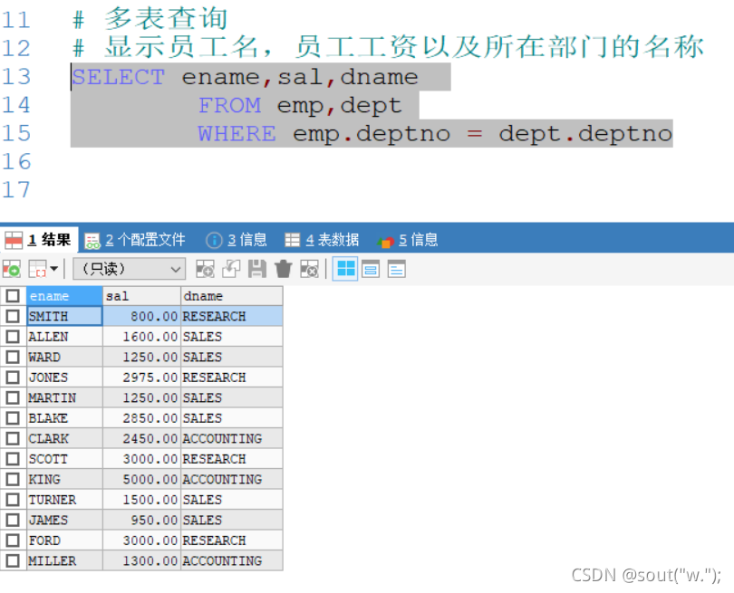734x593 pixels.
Task: Select the 1600.00 salary cell
Action: 142,337
